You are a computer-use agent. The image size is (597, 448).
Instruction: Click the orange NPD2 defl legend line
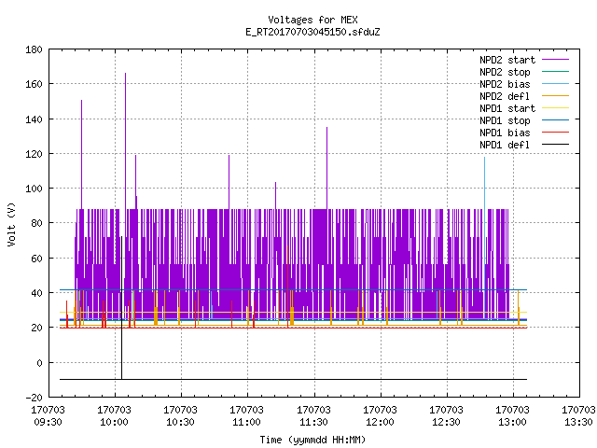(x=555, y=96)
